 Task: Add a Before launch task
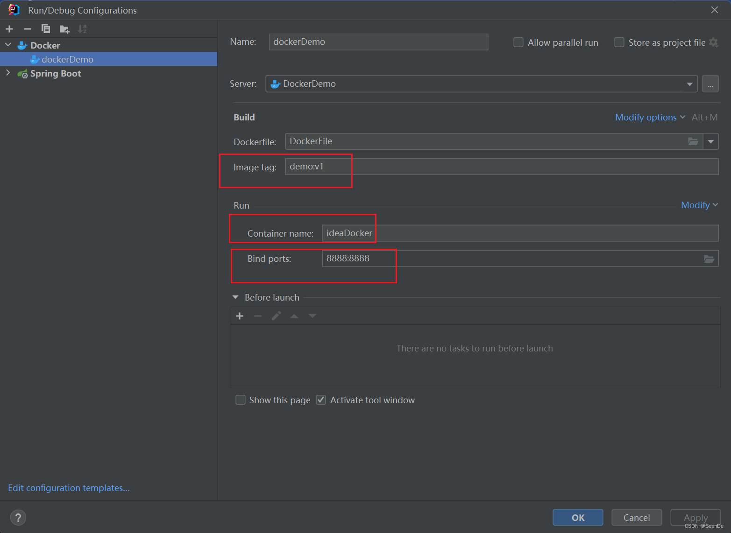pos(240,316)
